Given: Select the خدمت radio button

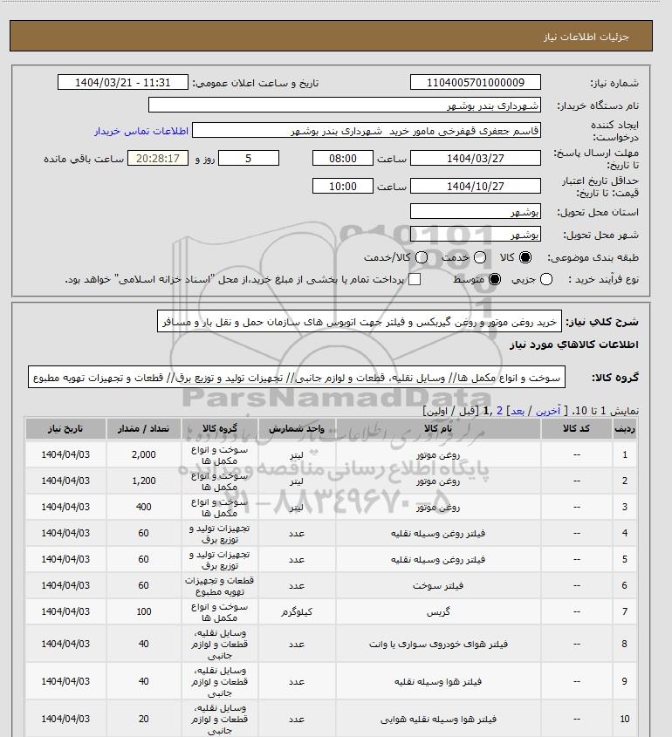Looking at the screenshot, I should point(480,257).
